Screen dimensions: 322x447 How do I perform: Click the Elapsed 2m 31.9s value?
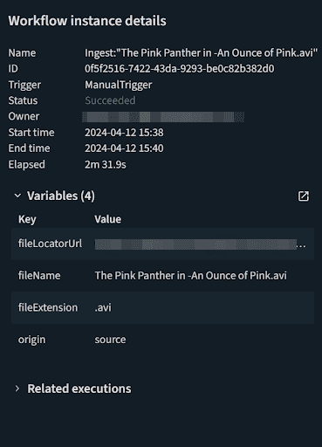point(106,165)
